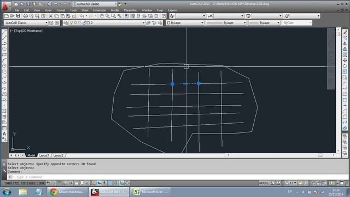Open Chrome window from the taskbar

click(67, 192)
